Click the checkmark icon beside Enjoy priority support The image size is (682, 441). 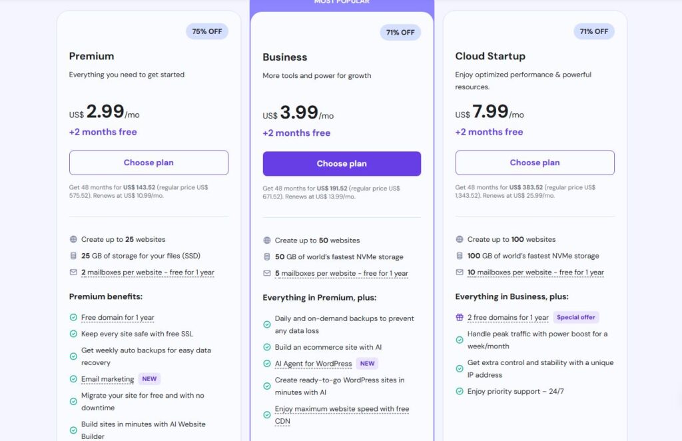pyautogui.click(x=460, y=391)
